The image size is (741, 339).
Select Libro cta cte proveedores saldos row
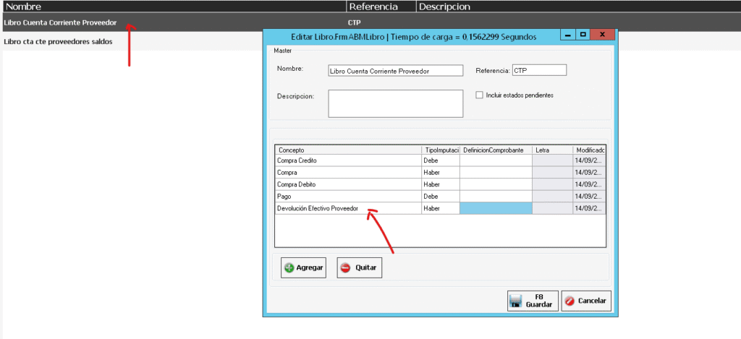(x=58, y=41)
